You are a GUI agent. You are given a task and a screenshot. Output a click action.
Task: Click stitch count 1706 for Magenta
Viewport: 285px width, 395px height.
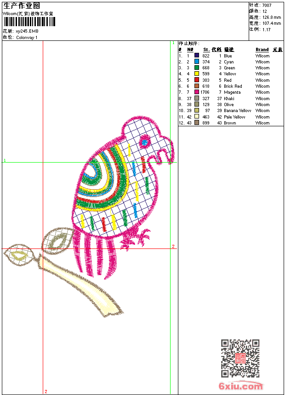[x=205, y=92]
